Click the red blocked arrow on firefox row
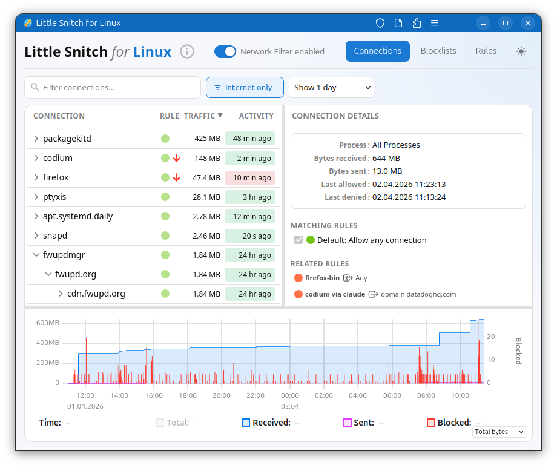Viewport: 557px width, 468px height. pyautogui.click(x=176, y=177)
